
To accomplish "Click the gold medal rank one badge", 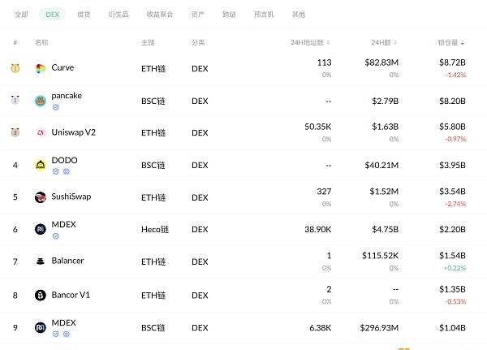I will (15, 68).
